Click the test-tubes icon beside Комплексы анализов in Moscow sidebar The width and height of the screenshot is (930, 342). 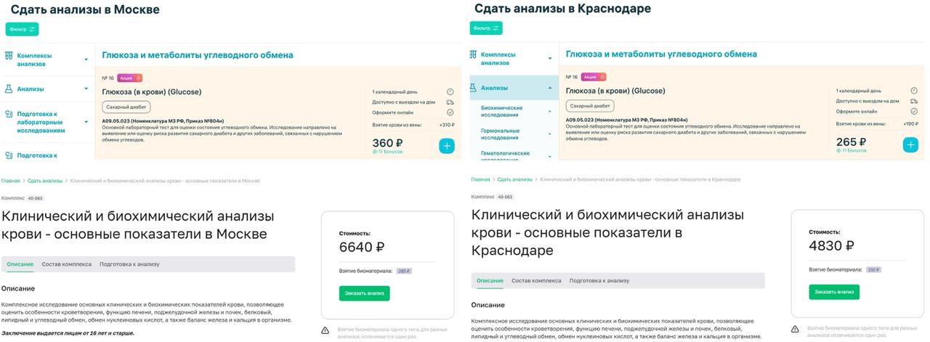(x=9, y=55)
